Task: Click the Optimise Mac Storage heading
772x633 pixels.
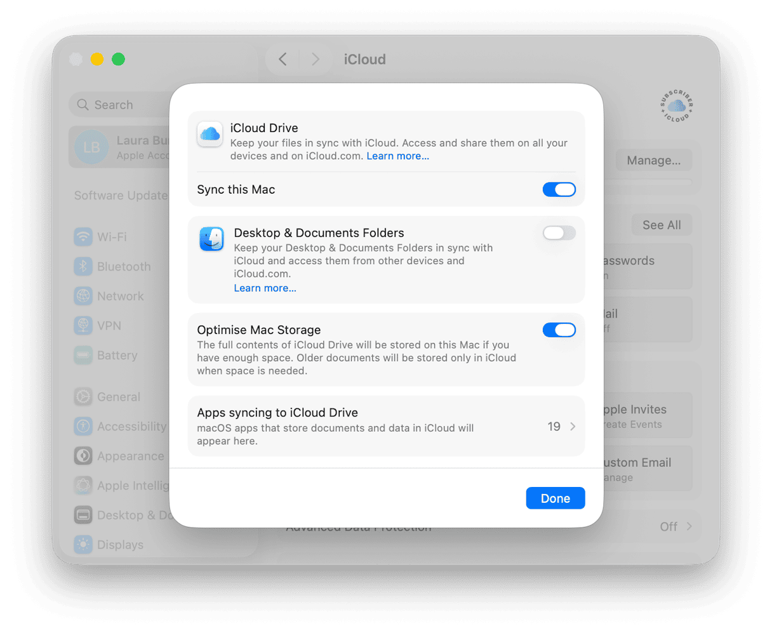Action: [259, 330]
